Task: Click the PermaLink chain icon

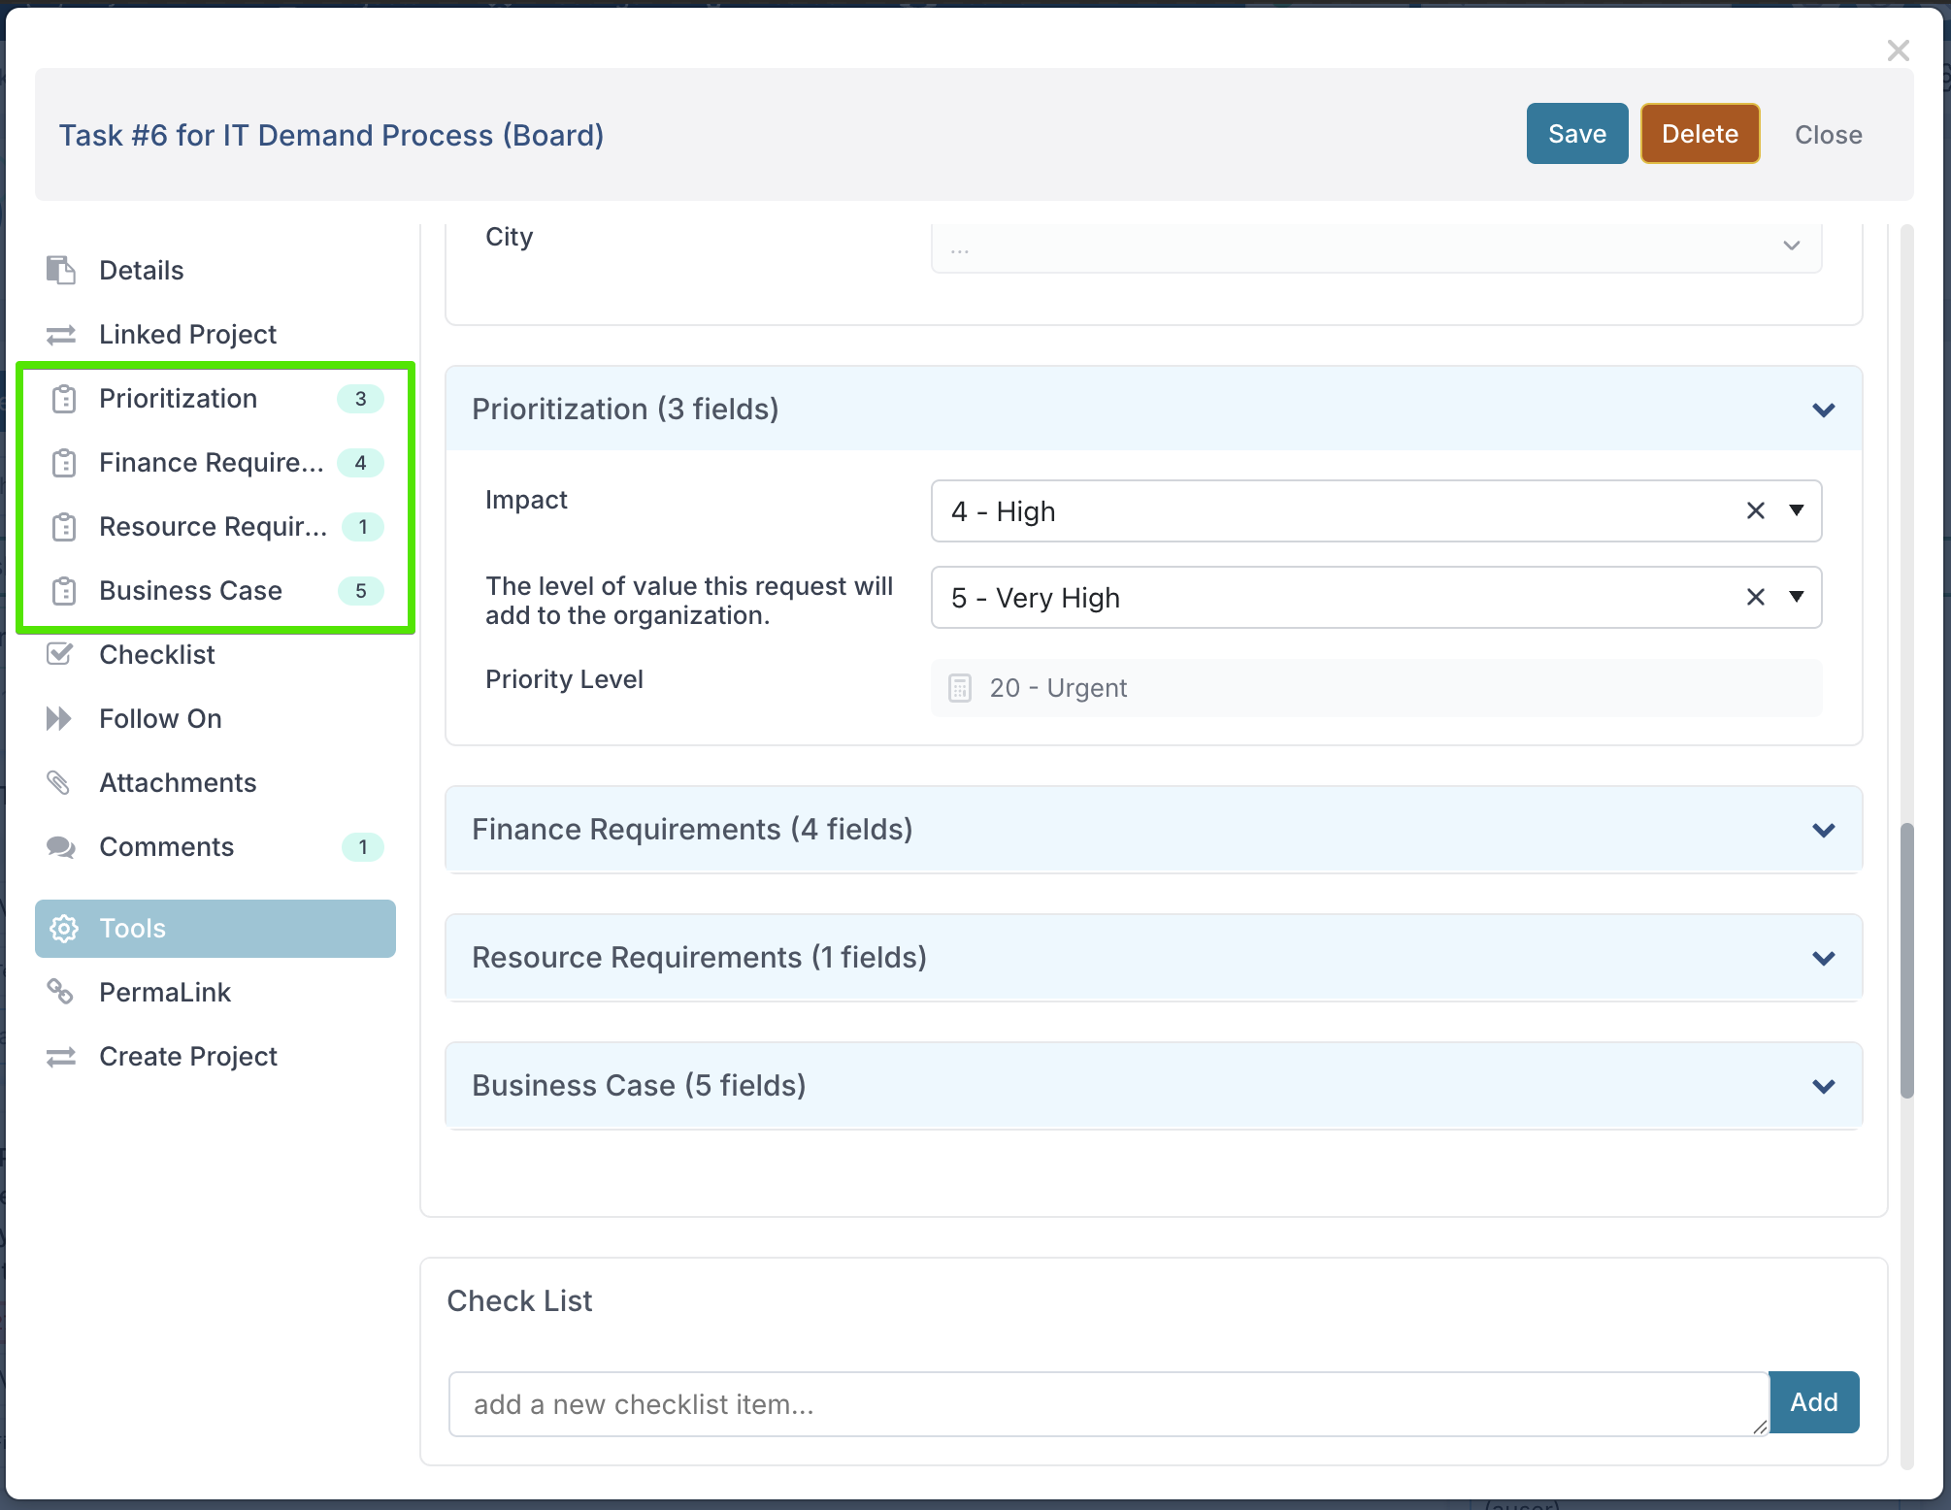Action: 60,992
